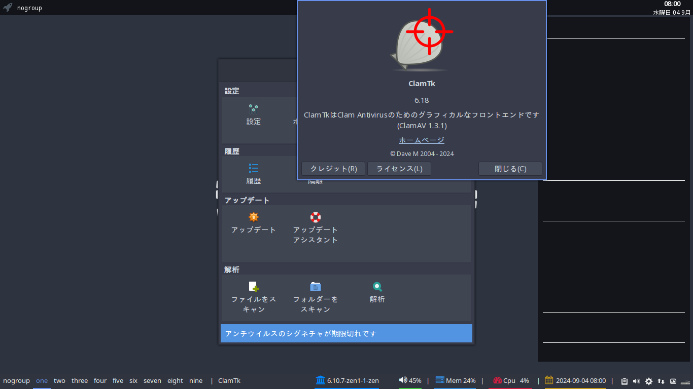Image resolution: width=693 pixels, height=389 pixels.
Task: Click the rocket launcher icon in top bar
Action: click(x=8, y=8)
